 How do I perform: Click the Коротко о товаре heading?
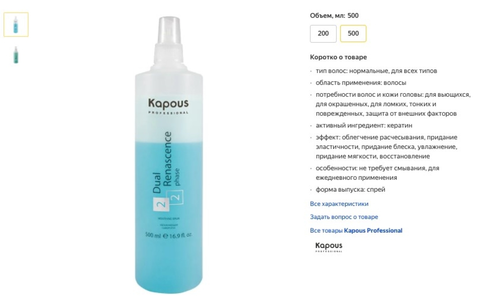point(338,57)
